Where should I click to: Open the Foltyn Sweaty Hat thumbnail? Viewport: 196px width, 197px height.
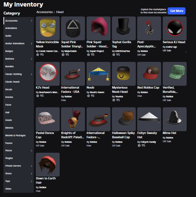point(149,119)
